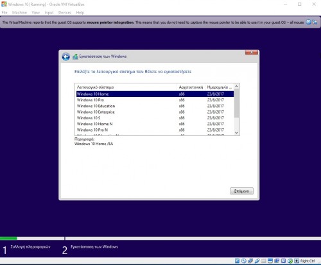Viewport: 321px width, 265px height.
Task: Click the back arrow in the Windows setup dialog
Action: point(65,56)
